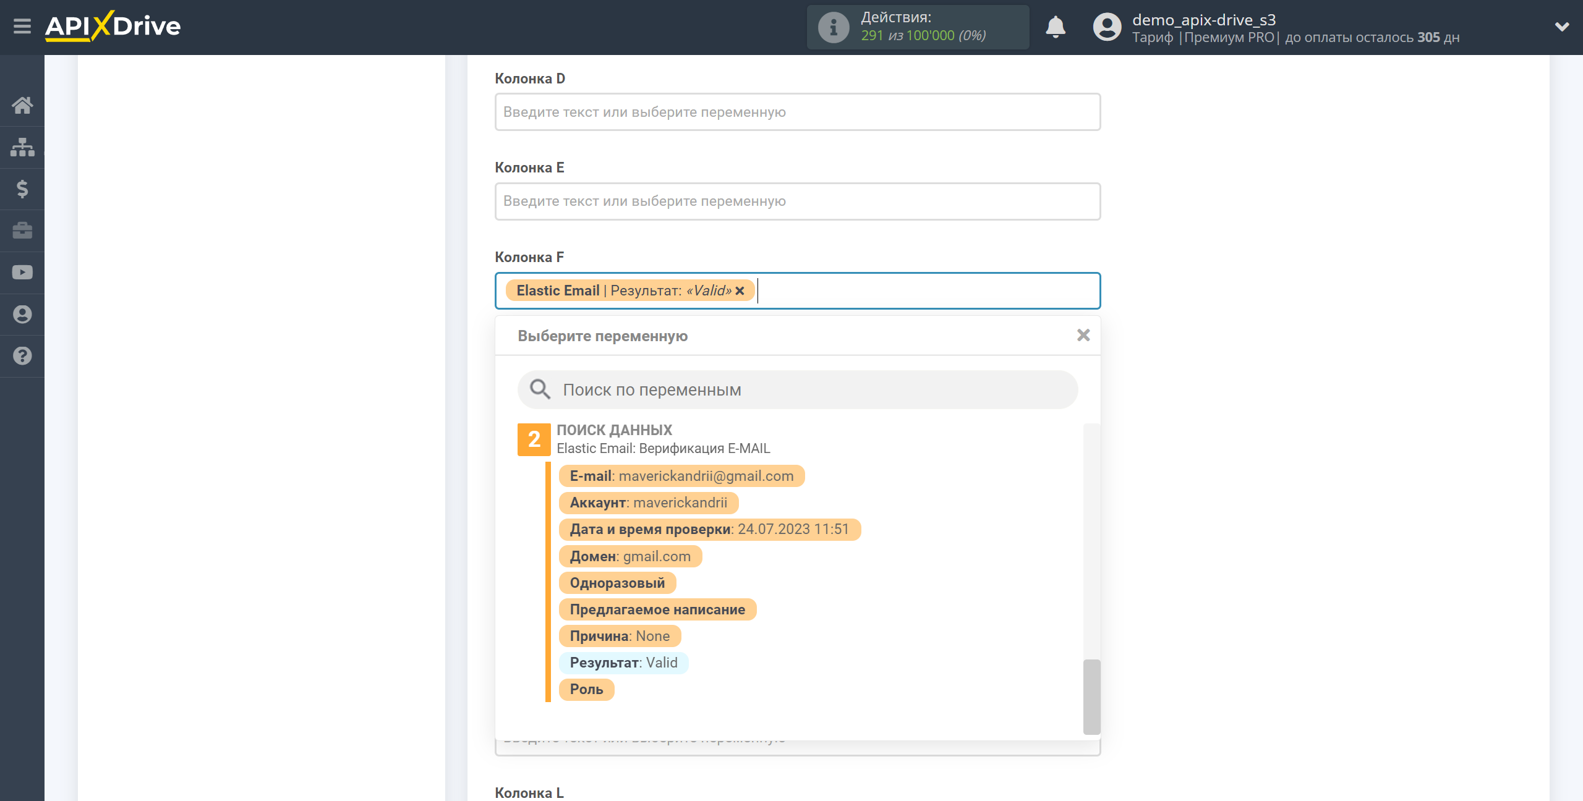Click the ApiX-Drive logo
The height and width of the screenshot is (801, 1583).
tap(113, 27)
